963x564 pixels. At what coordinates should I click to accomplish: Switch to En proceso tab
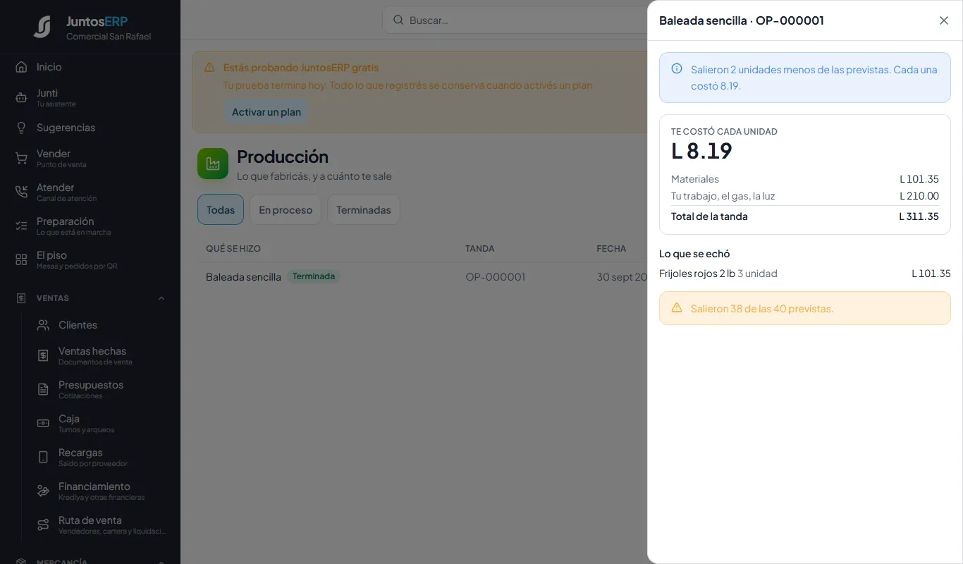coord(286,209)
